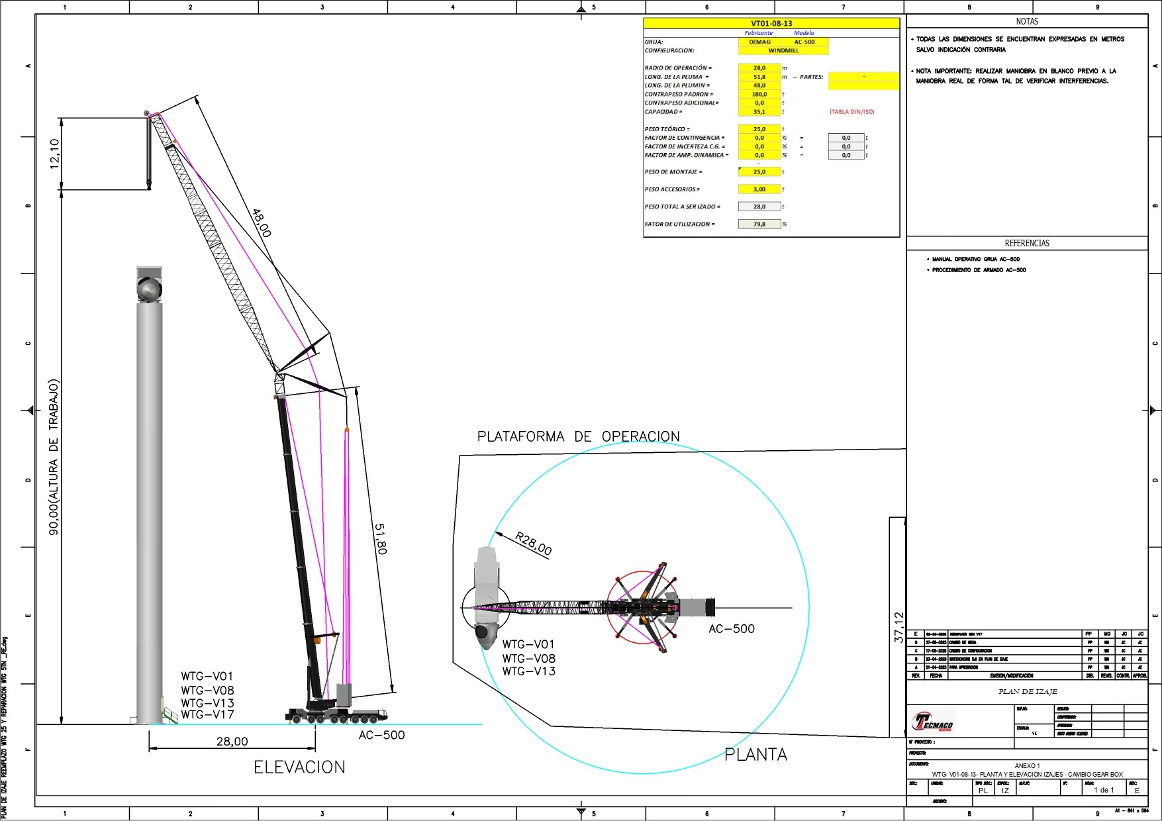The height and width of the screenshot is (821, 1162).
Task: Click the WINDMILL configuration cell
Action: point(783,50)
